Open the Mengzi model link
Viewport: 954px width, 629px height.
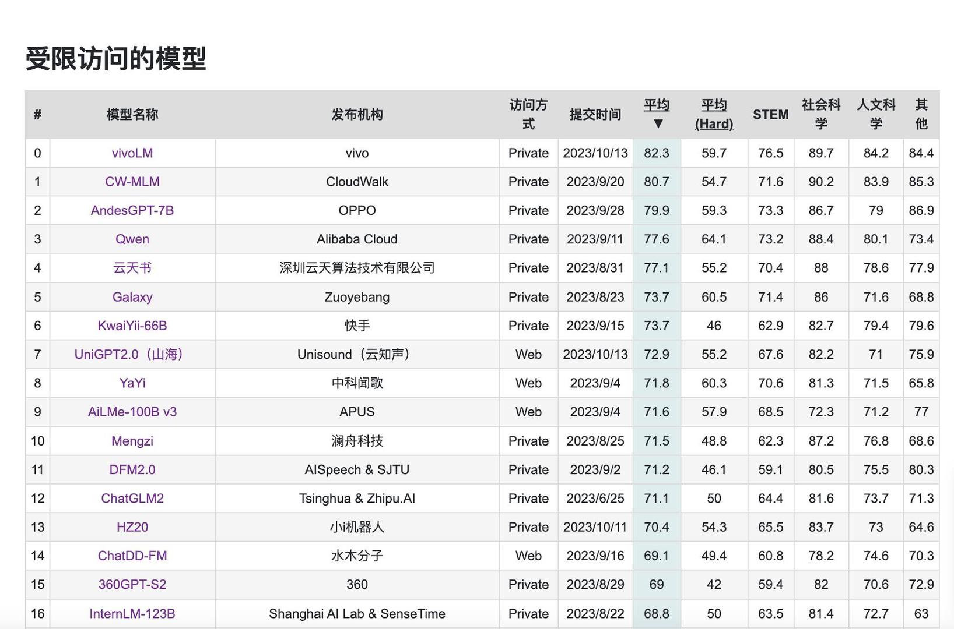point(132,440)
